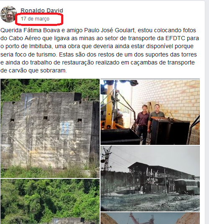
Task: Click the man in the burgundy shirt
Action: click(142, 124)
